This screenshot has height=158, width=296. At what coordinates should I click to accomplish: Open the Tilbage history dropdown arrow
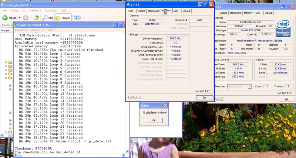[19, 18]
